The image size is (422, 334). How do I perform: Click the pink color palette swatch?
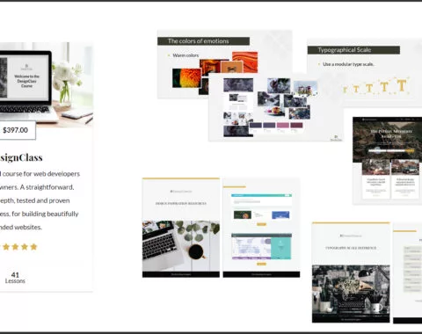tap(283, 126)
